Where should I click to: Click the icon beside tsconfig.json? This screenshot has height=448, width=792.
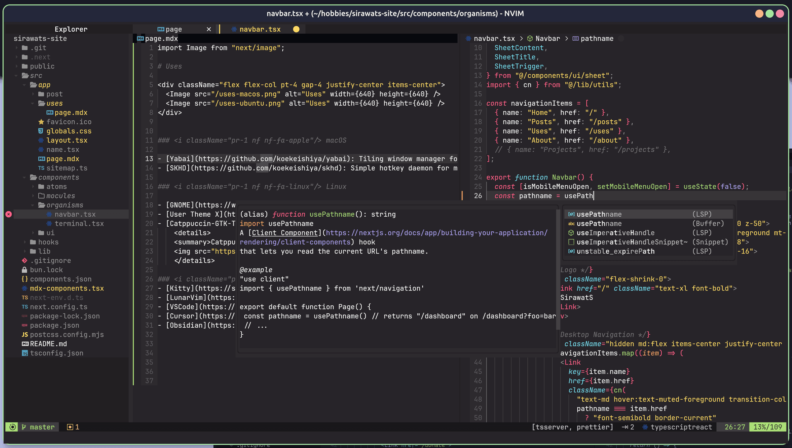(x=25, y=353)
